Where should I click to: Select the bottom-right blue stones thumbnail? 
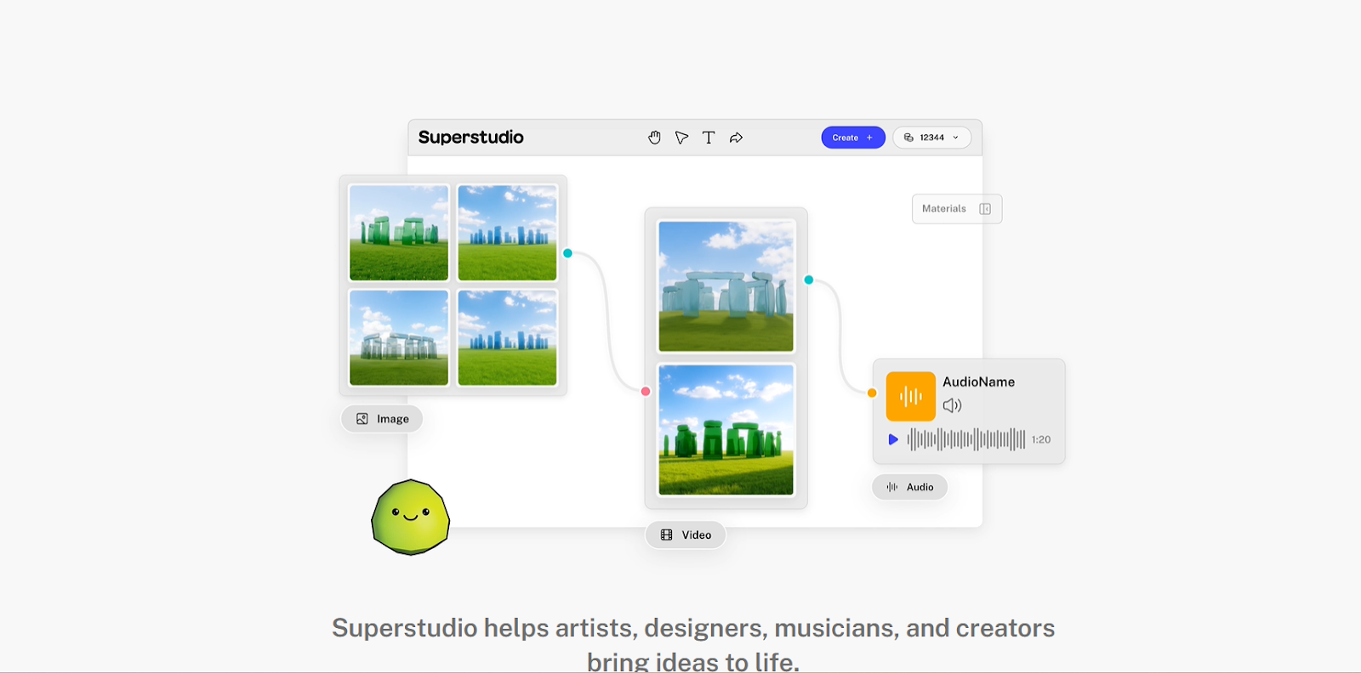point(508,338)
